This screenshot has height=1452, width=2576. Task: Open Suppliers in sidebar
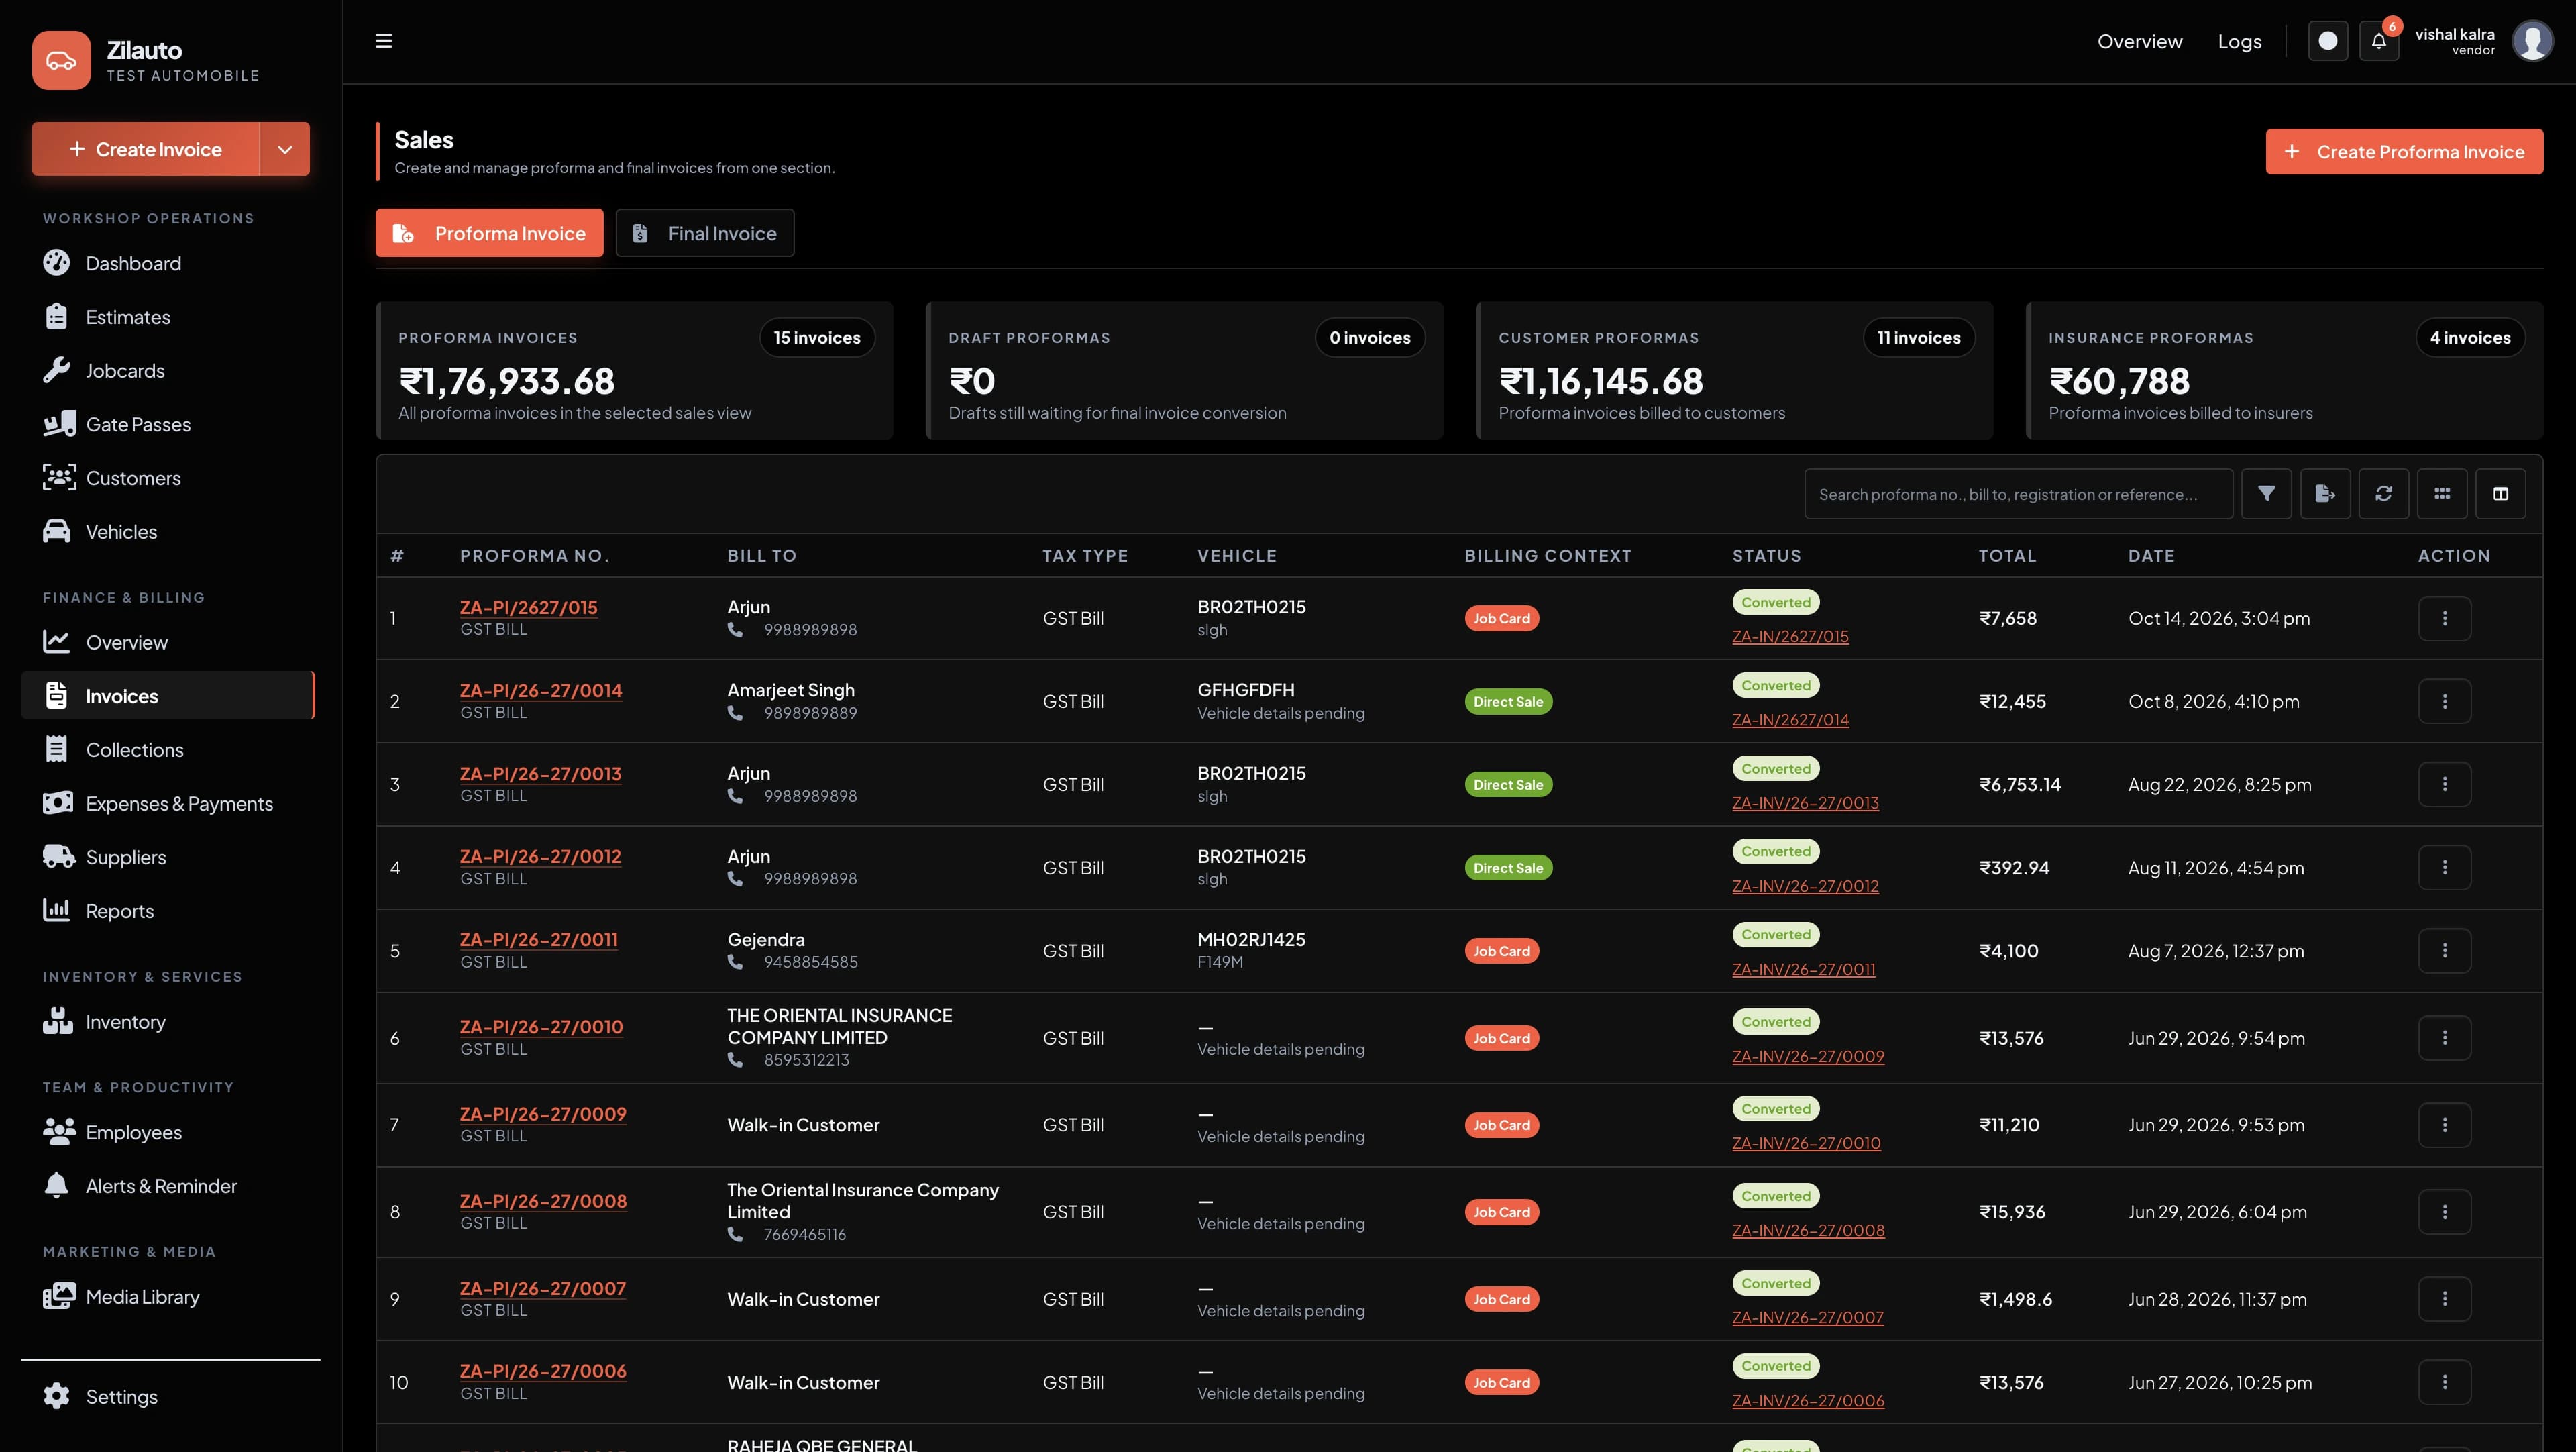coord(168,857)
